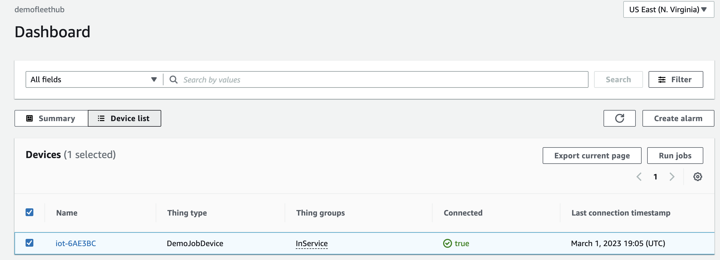Screen dimensions: 720x260
Task: Open device iot-6AE3BC details
Action: (x=76, y=243)
